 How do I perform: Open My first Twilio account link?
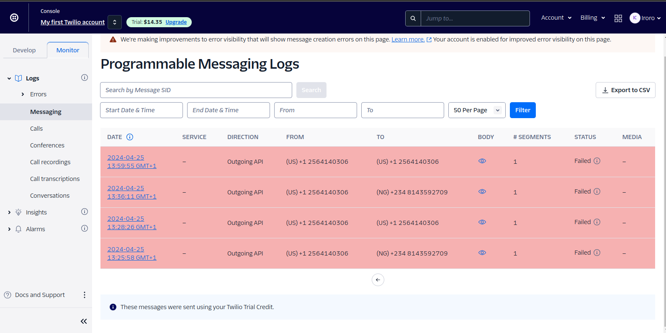pyautogui.click(x=73, y=22)
